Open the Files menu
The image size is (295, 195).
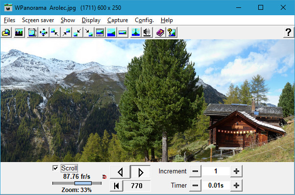pos(9,20)
